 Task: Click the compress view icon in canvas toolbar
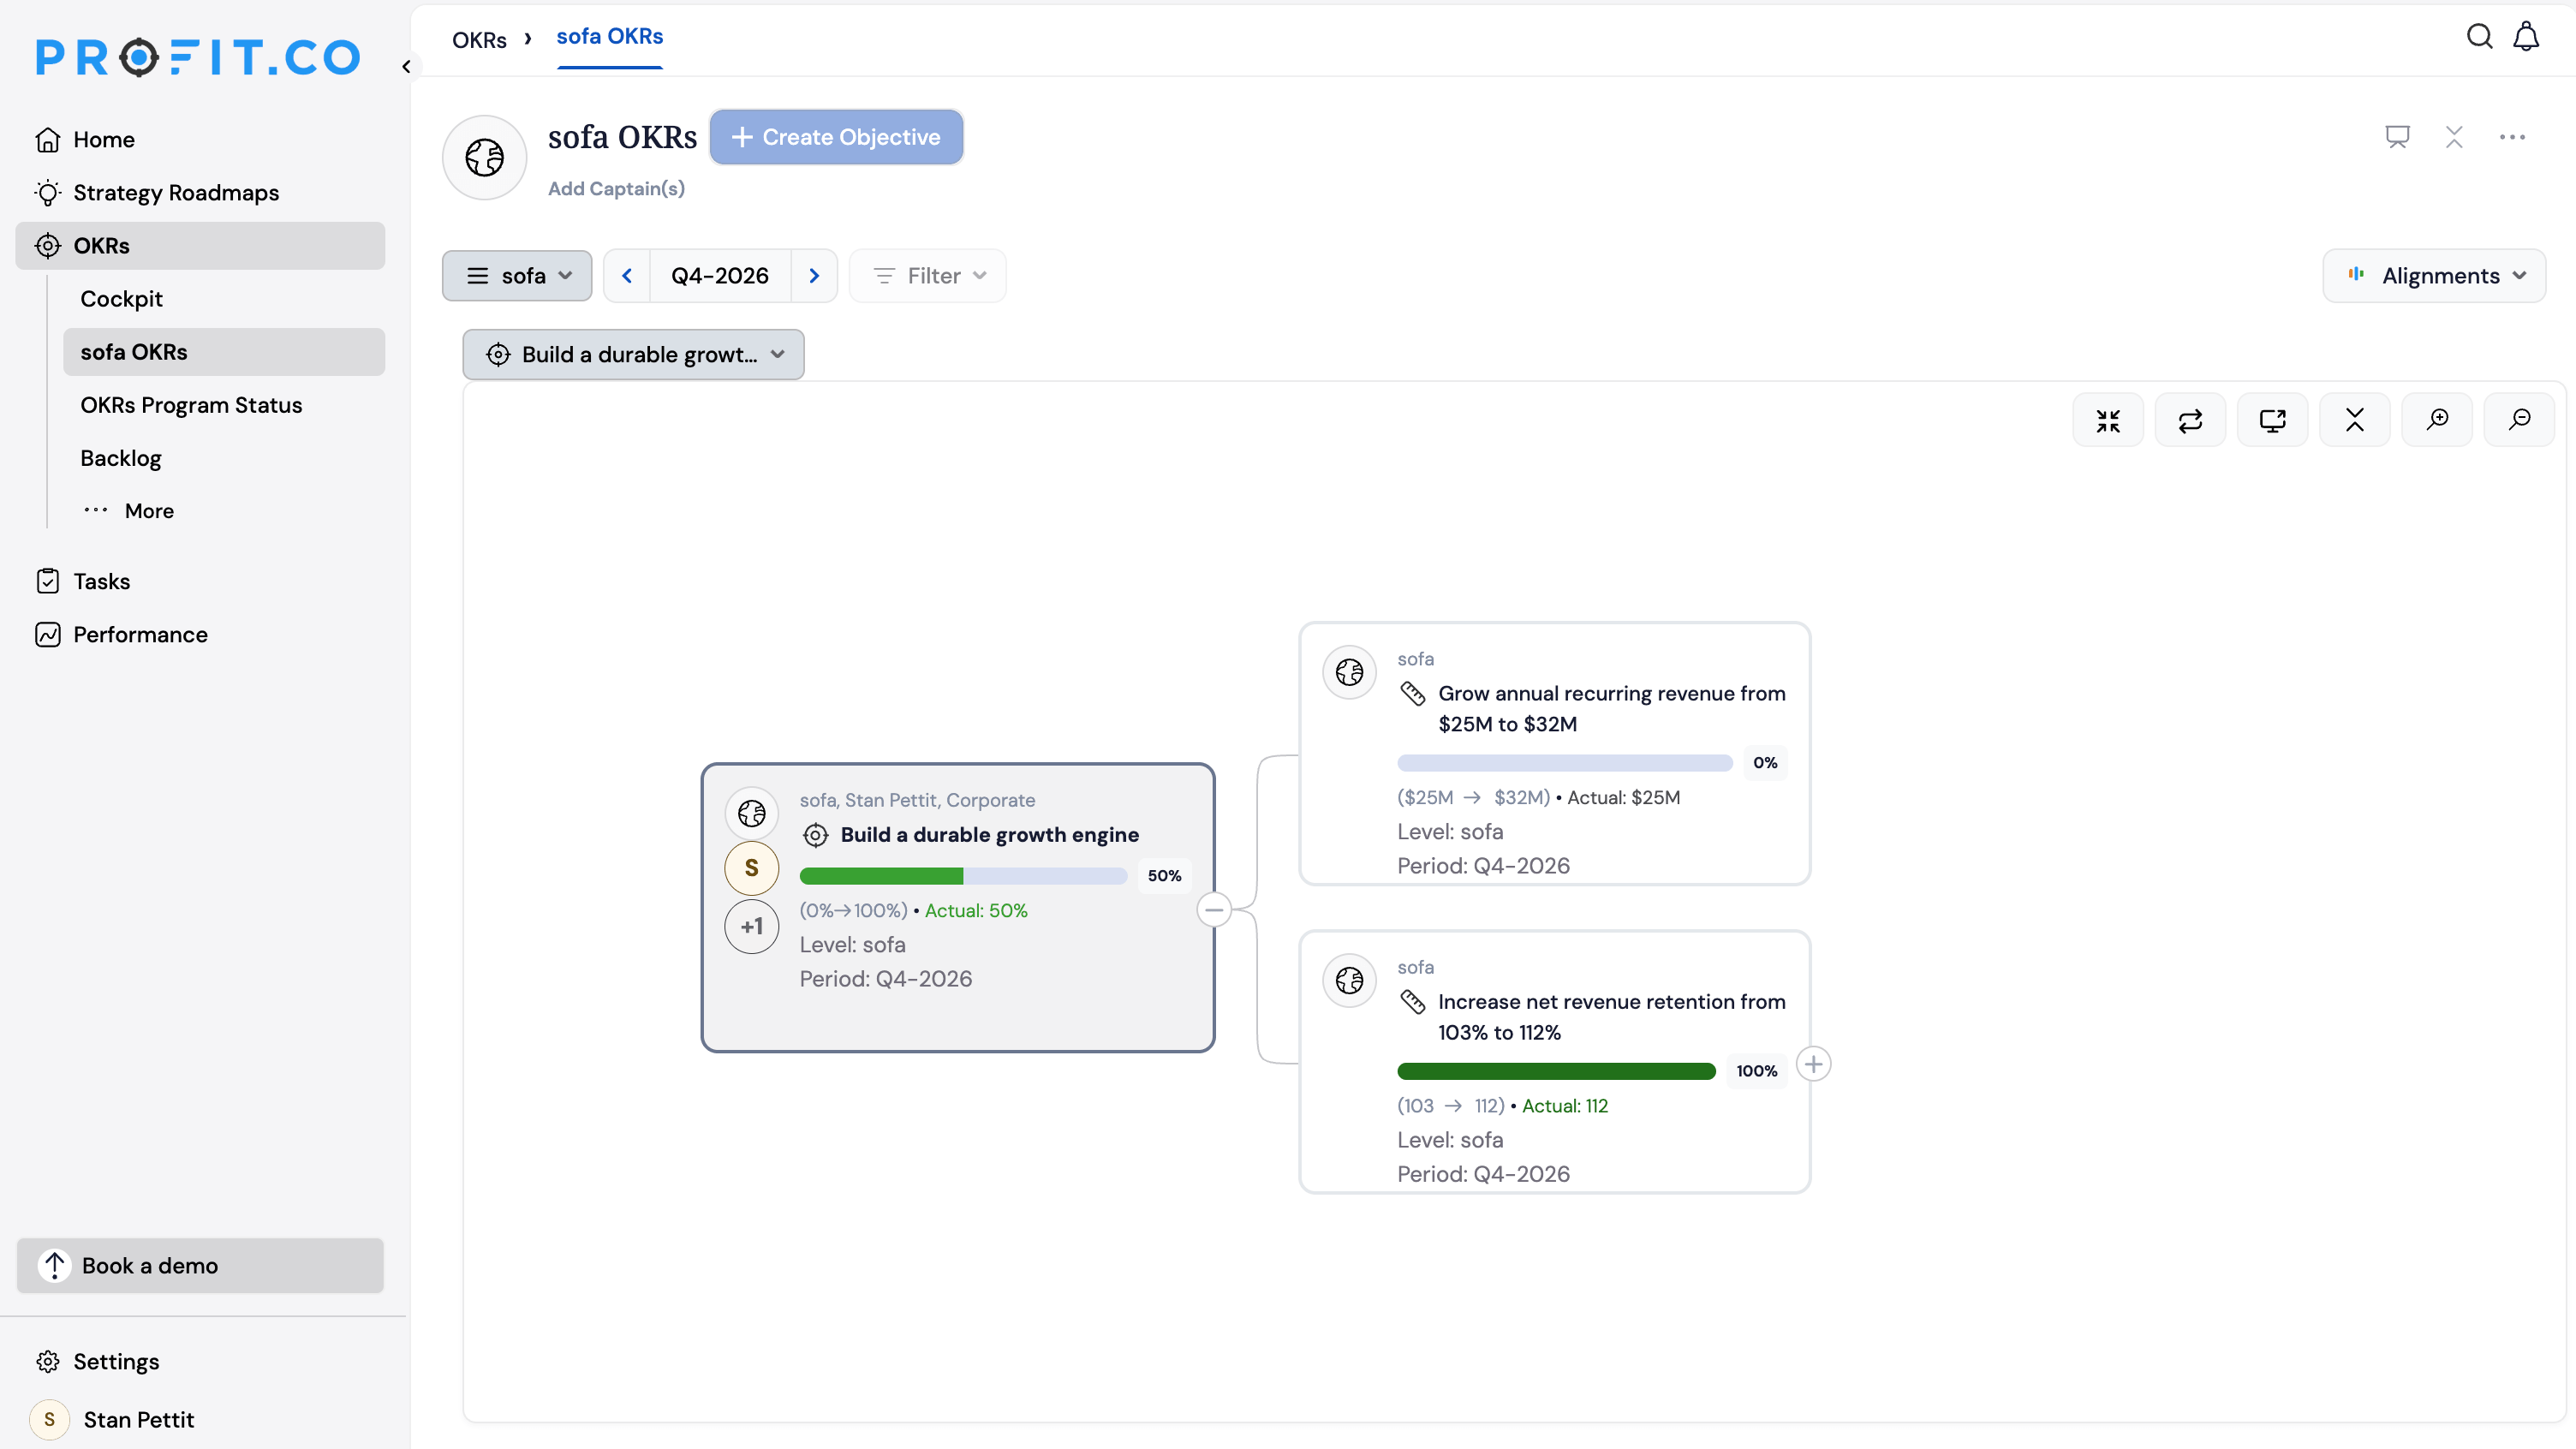pos(2108,420)
